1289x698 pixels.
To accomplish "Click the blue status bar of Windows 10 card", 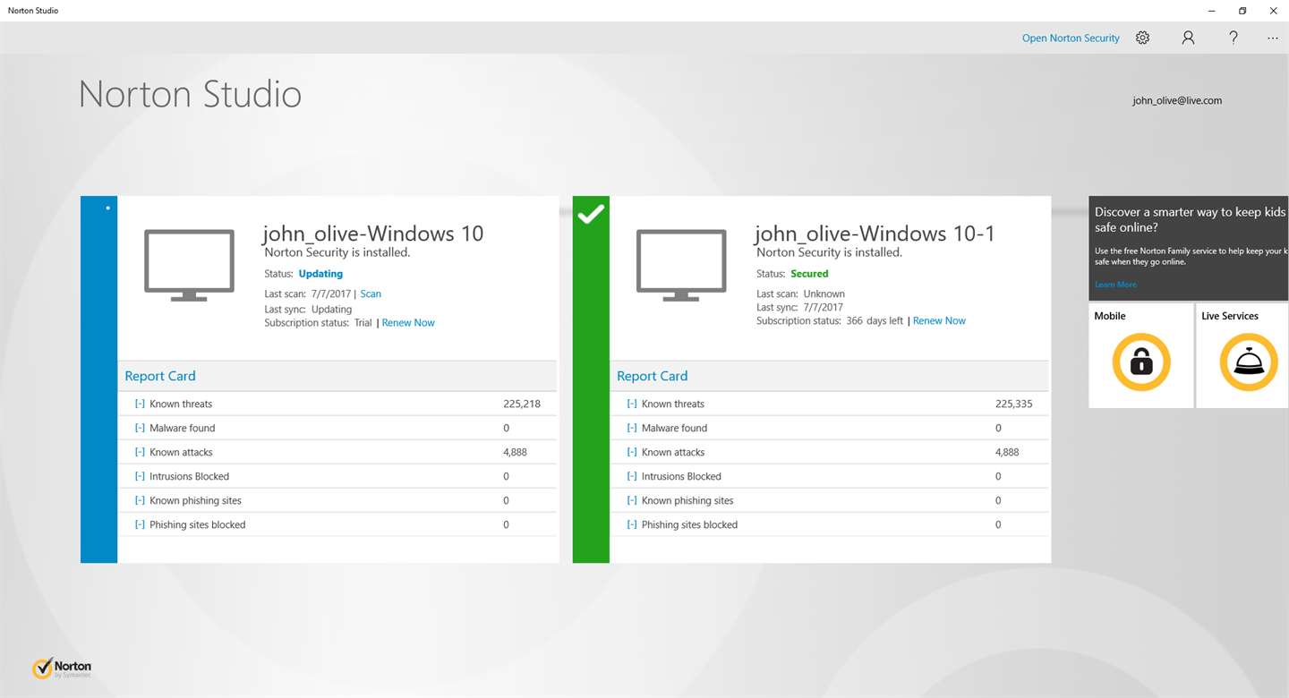I will pos(98,379).
